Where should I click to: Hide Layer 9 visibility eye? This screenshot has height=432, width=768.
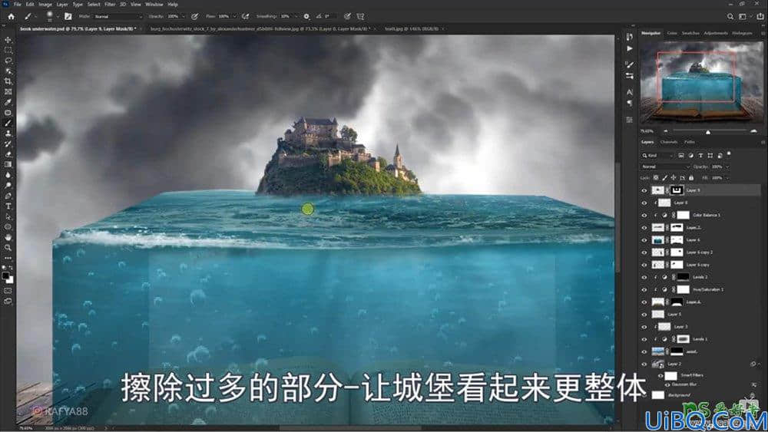click(x=644, y=190)
